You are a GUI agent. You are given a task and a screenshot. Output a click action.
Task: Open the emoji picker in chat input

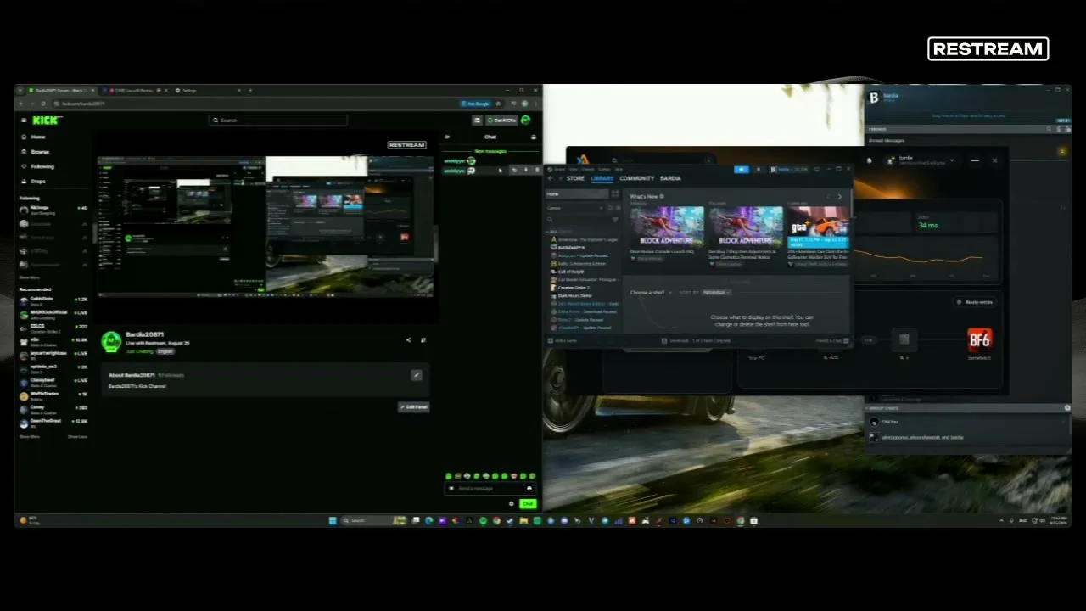(529, 489)
